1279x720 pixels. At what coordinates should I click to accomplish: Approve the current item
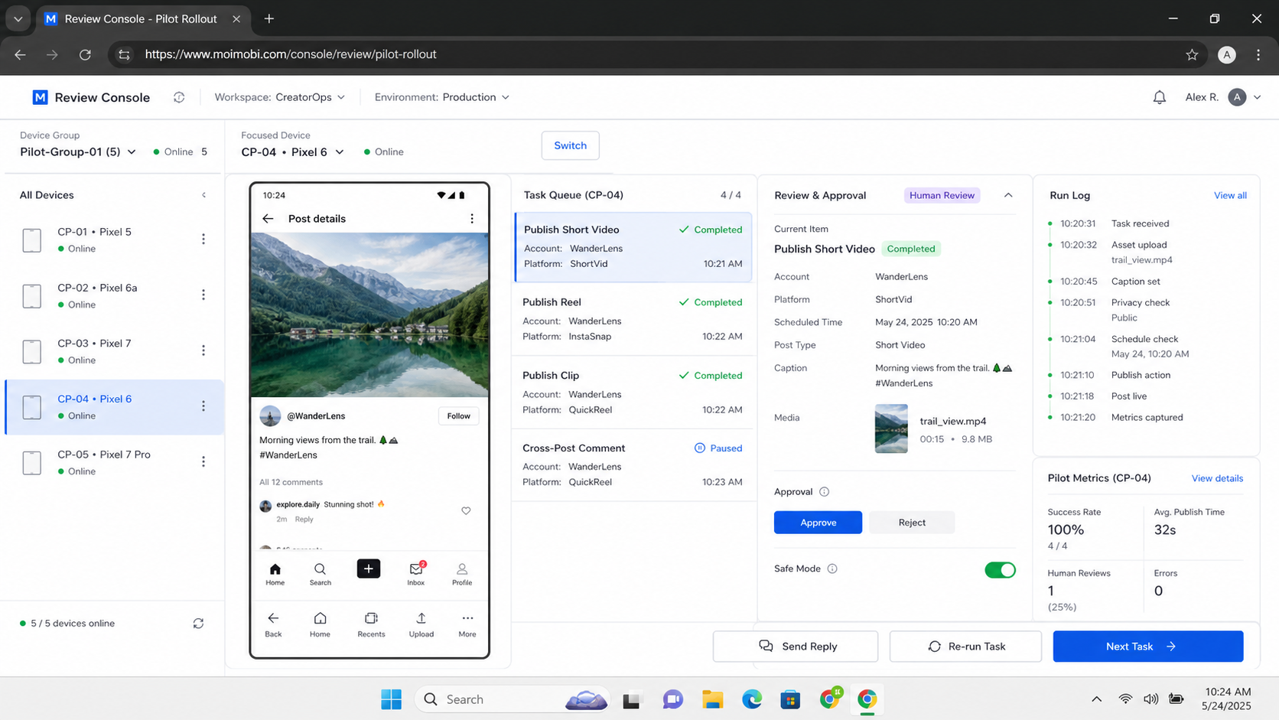click(818, 523)
